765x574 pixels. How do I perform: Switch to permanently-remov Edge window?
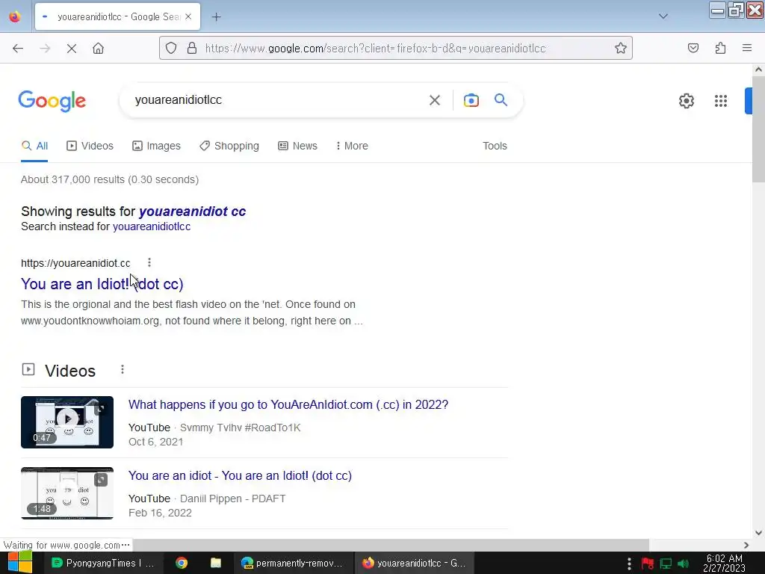tap(292, 563)
